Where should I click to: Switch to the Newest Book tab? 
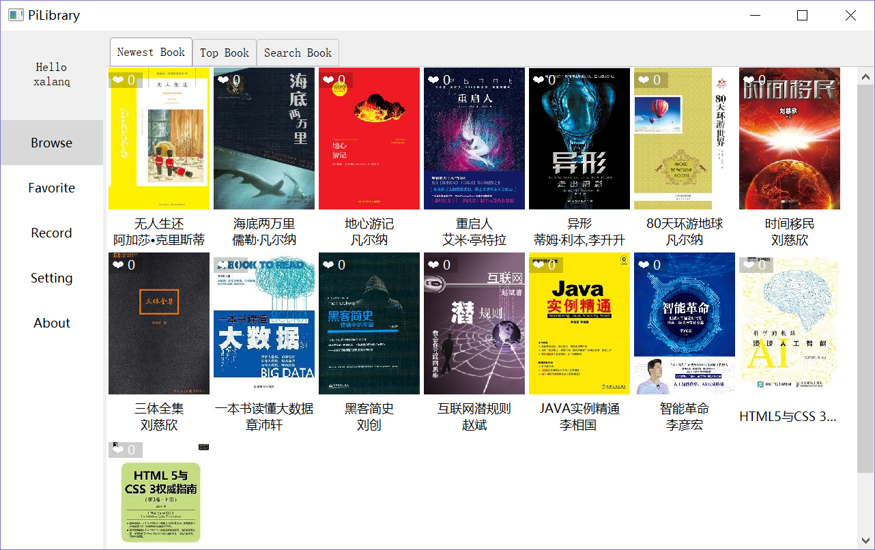click(x=151, y=53)
